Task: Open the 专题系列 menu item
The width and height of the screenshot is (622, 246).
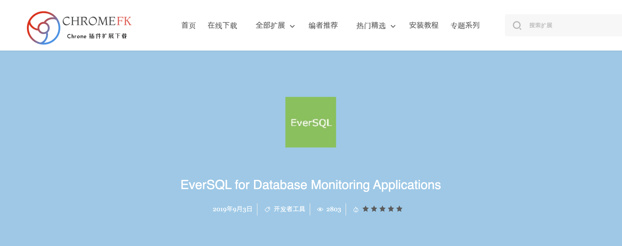Action: click(465, 26)
